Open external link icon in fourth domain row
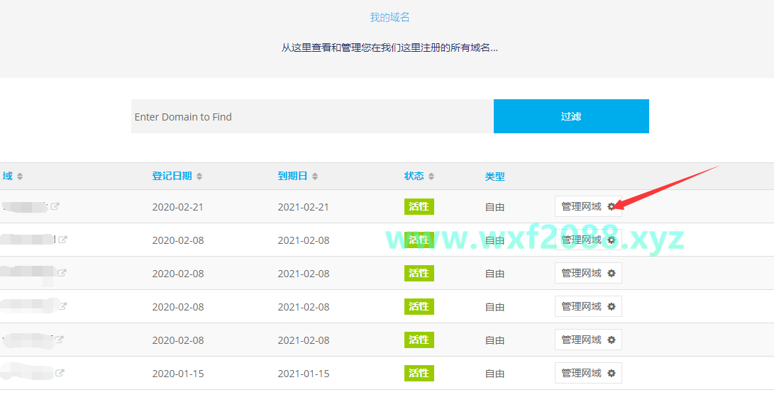This screenshot has width=774, height=397. [x=62, y=306]
